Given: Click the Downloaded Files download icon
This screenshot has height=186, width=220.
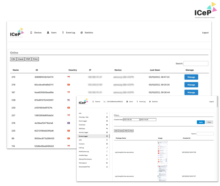Looking at the screenshot, I should [107, 167].
